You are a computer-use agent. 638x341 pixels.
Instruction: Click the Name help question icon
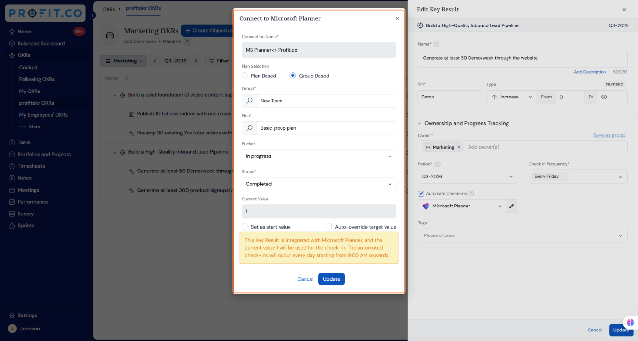pyautogui.click(x=437, y=44)
